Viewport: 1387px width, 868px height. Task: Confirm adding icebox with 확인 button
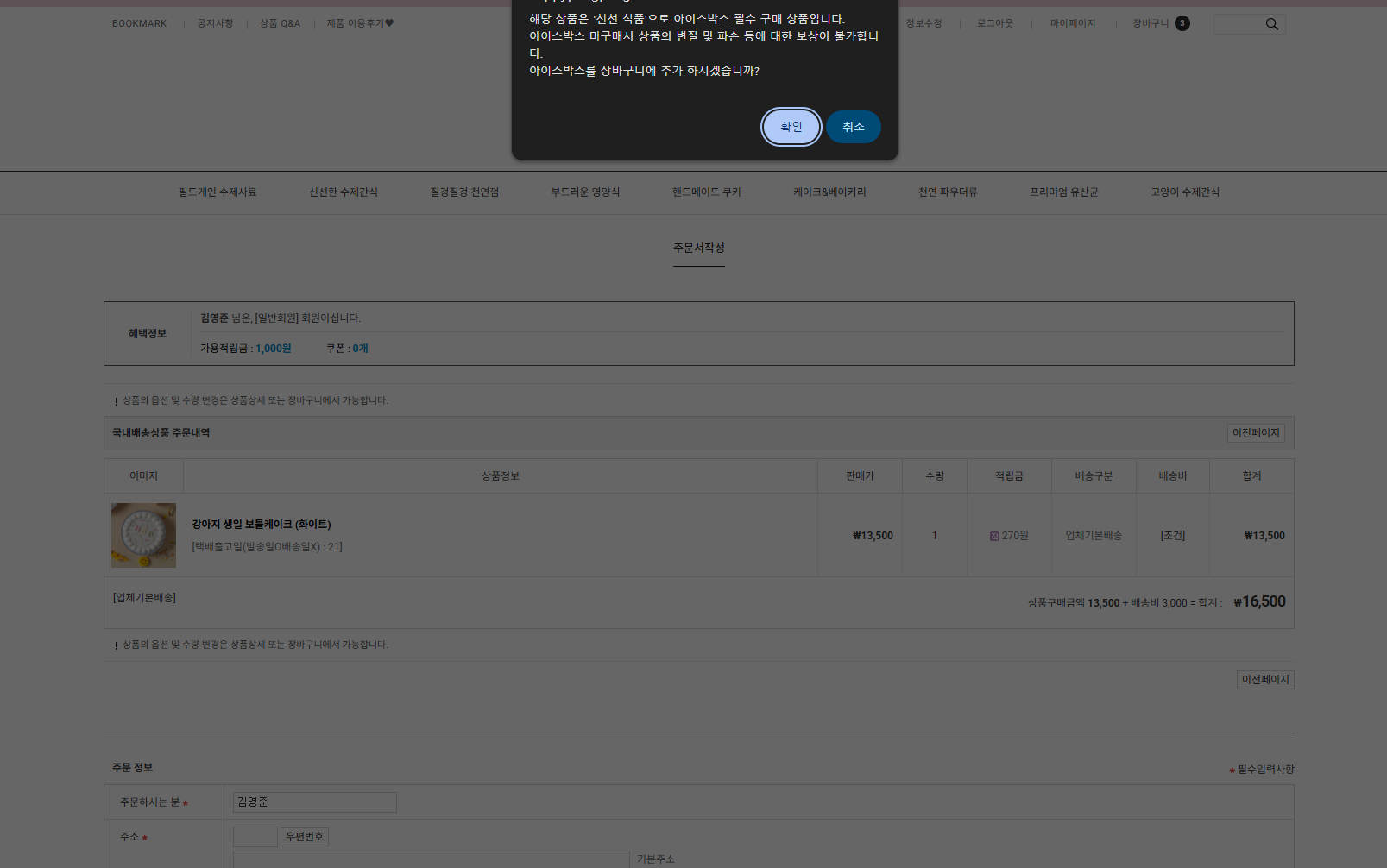[791, 127]
